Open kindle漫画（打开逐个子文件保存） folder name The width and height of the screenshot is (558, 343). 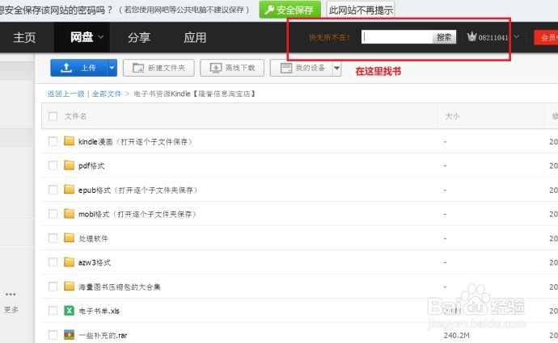[x=136, y=142]
